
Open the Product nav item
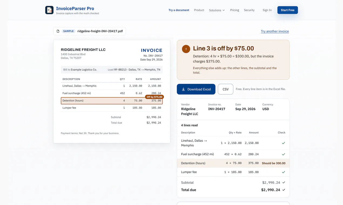point(199,10)
